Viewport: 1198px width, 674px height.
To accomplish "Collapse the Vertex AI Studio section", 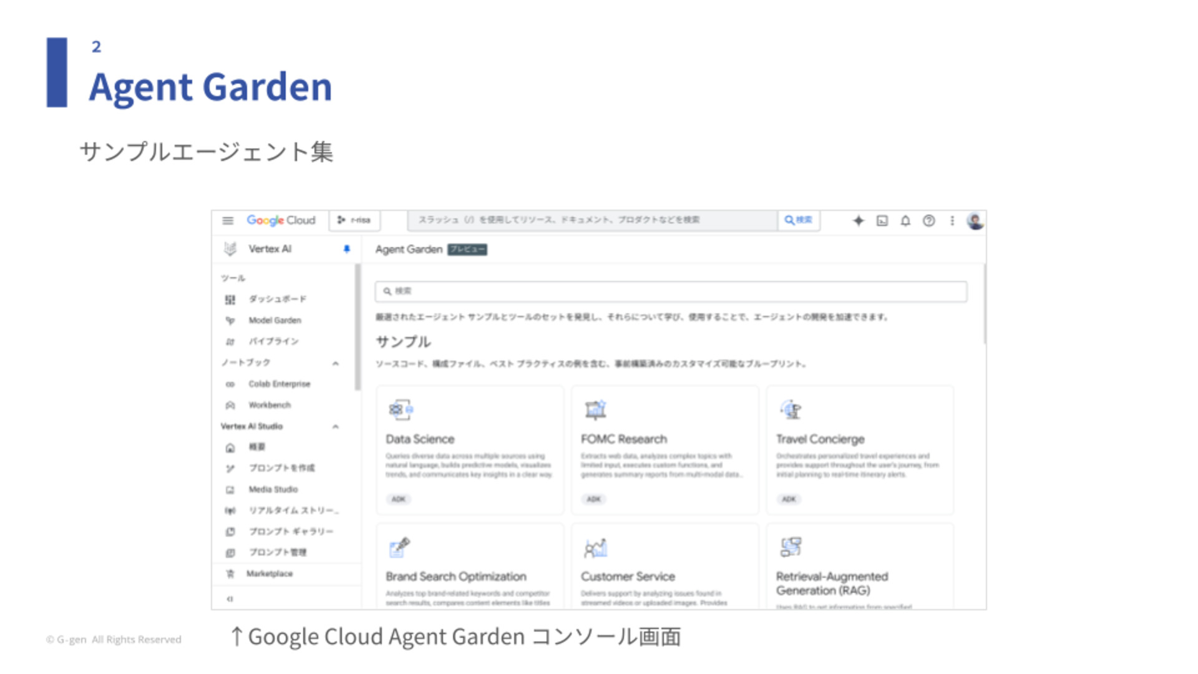I will coord(336,427).
